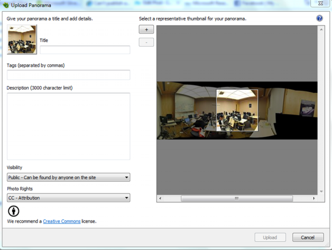Click inside the Description text area

click(68, 126)
